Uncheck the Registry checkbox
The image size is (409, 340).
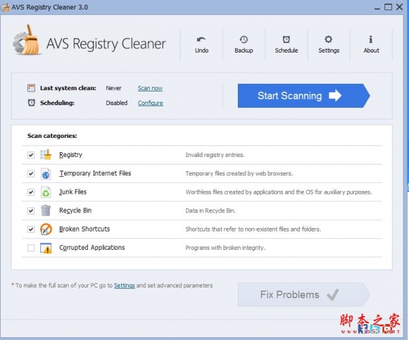click(x=31, y=155)
